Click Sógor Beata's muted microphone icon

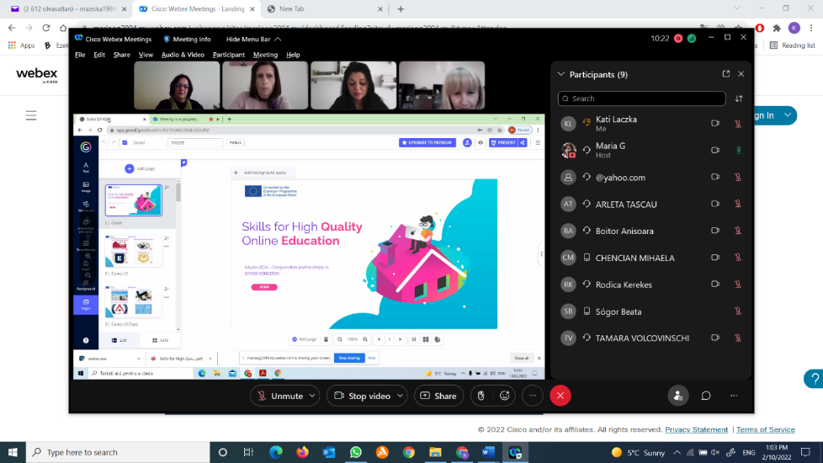click(x=738, y=311)
